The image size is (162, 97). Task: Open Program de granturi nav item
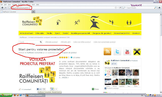(x=102, y=33)
